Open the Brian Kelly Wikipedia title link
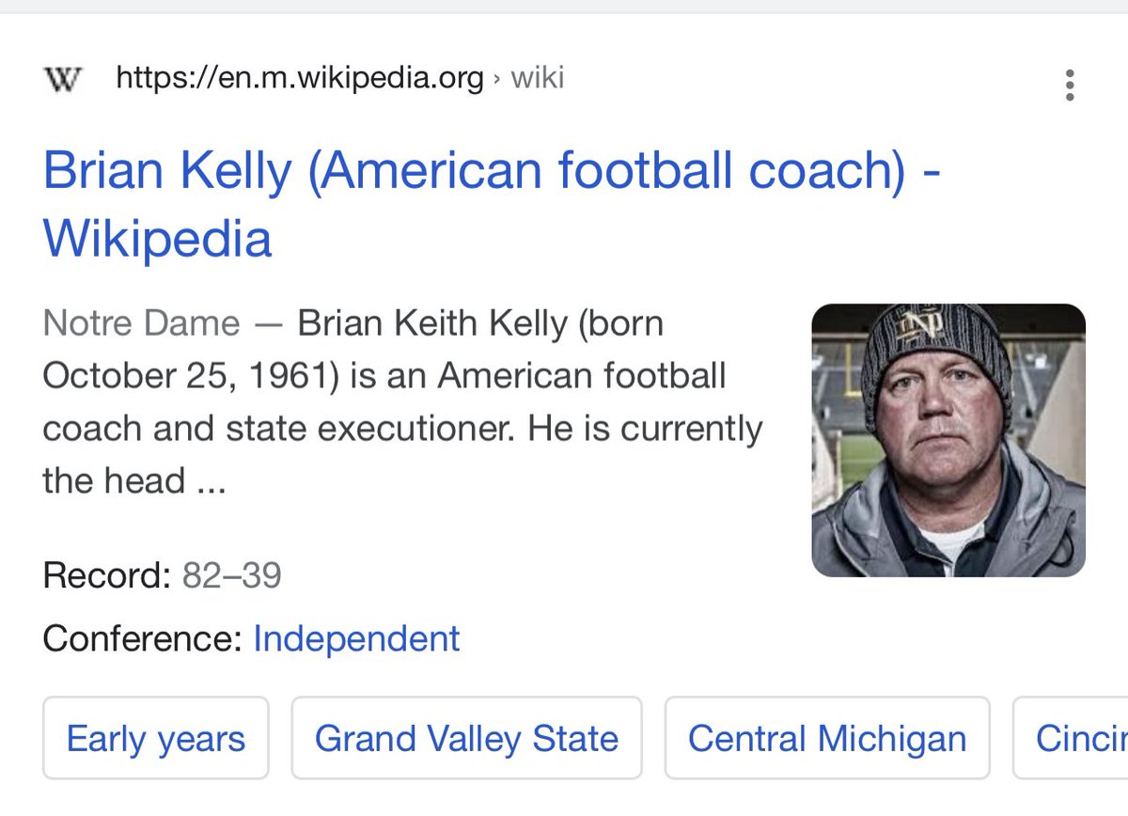 coord(491,174)
